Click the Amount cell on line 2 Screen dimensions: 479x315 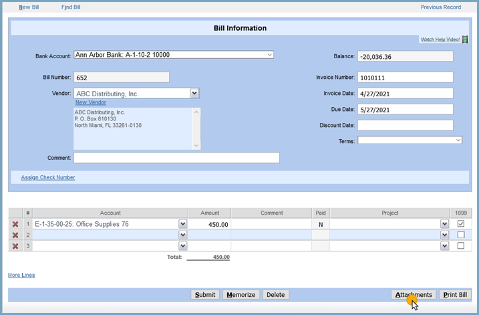click(x=210, y=235)
